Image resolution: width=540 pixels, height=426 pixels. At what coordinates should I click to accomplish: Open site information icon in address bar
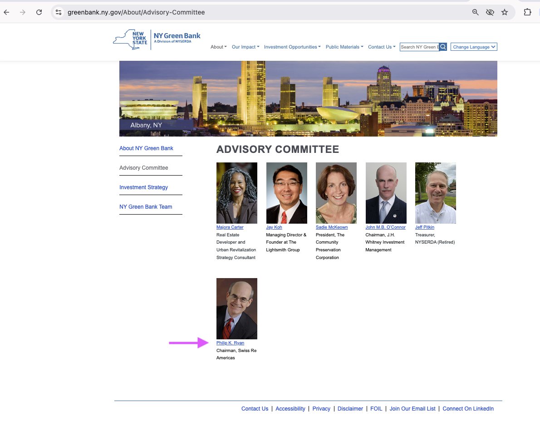[x=59, y=12]
